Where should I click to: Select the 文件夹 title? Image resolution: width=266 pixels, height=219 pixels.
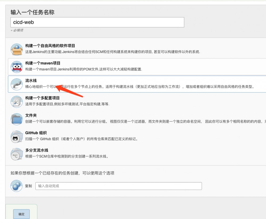tap(31, 115)
